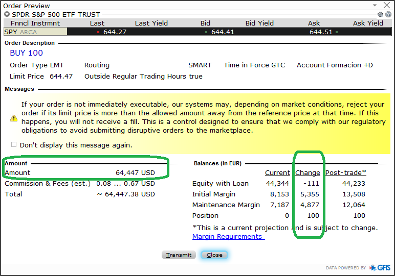Click the help icon at top right
This screenshot has width=395, height=276.
pyautogui.click(x=388, y=15)
